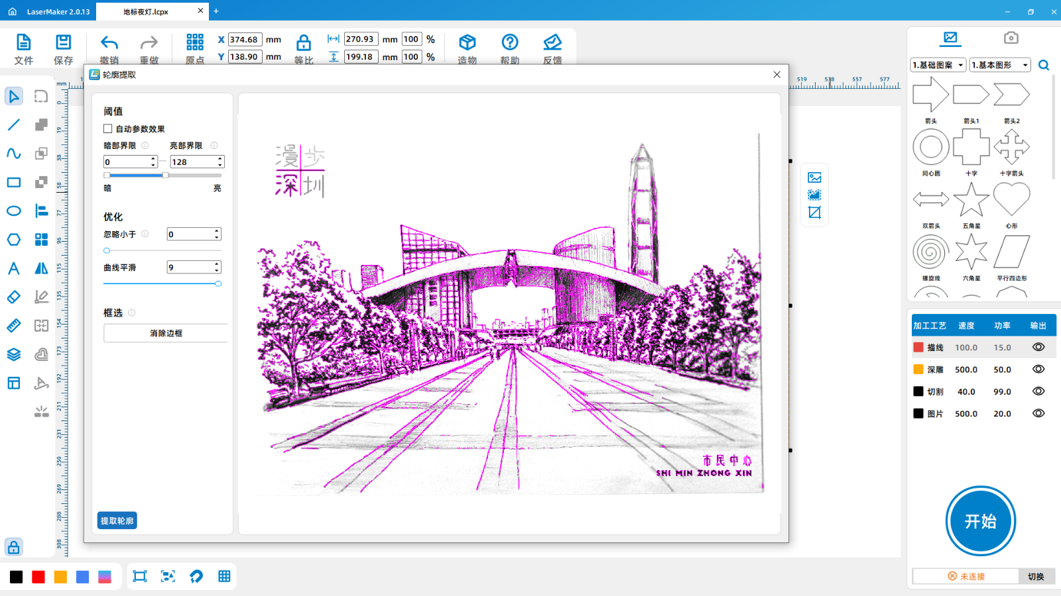Click the 忽略小于 value input field
This screenshot has height=596, width=1061.
(190, 234)
